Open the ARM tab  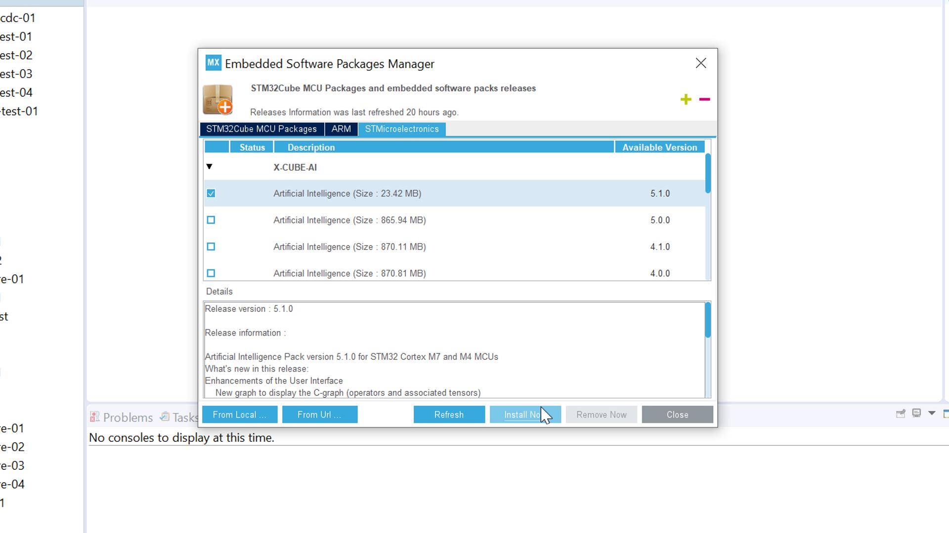pyautogui.click(x=341, y=129)
